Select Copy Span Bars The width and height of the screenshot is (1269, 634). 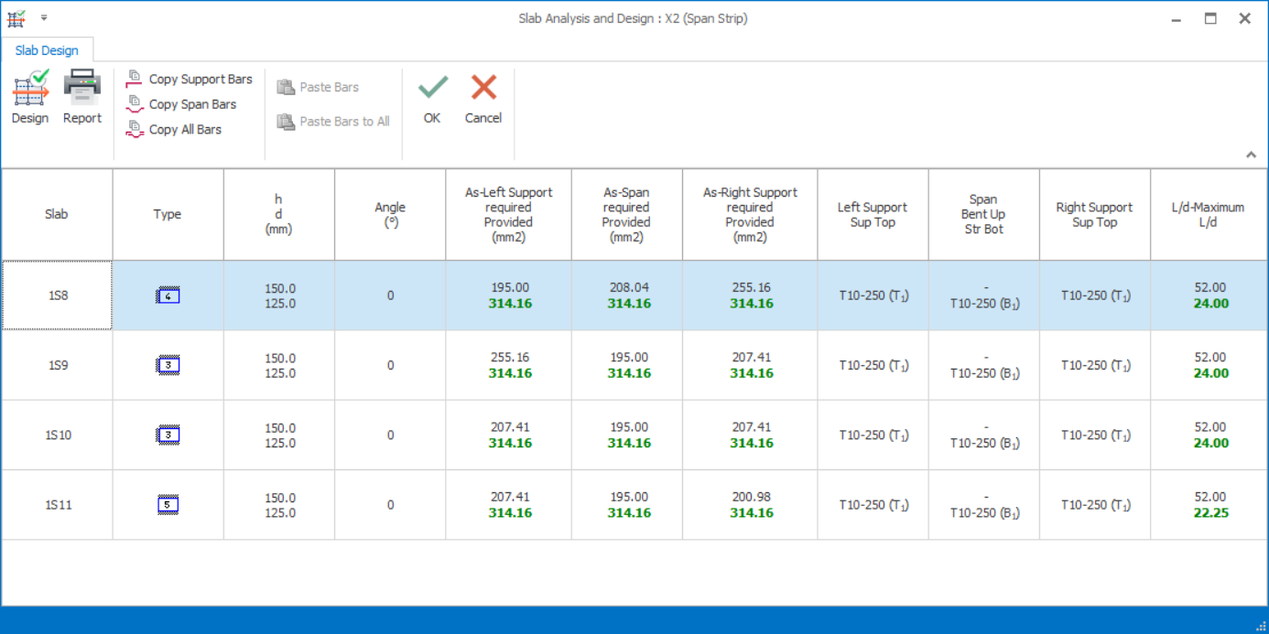click(x=181, y=104)
